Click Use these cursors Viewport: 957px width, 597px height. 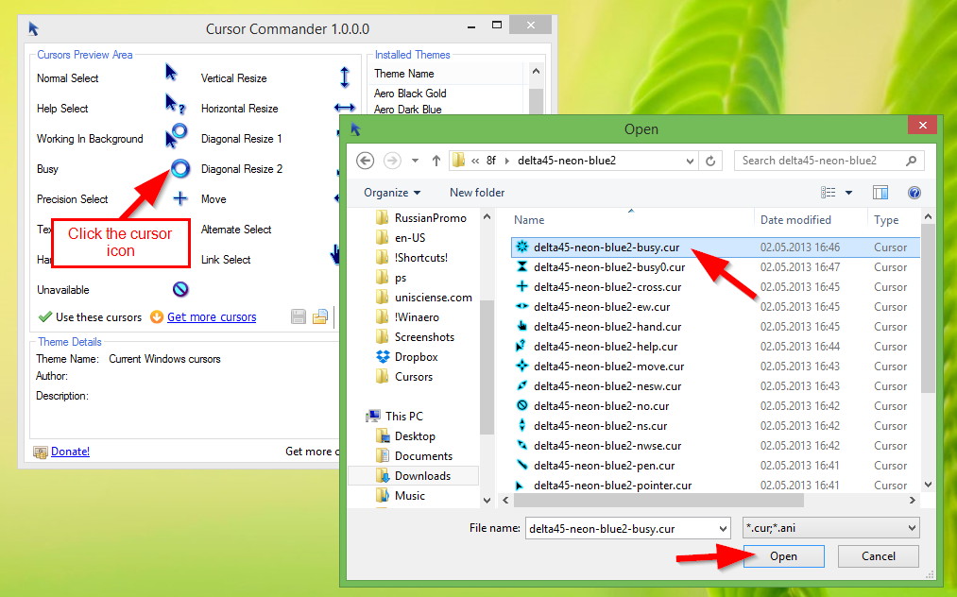point(90,316)
